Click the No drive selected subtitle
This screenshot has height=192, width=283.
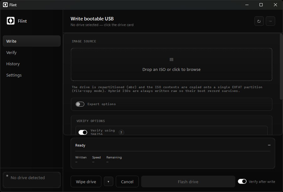pos(102,25)
